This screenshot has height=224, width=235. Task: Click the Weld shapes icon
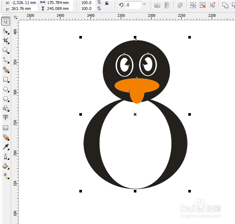[225, 5]
